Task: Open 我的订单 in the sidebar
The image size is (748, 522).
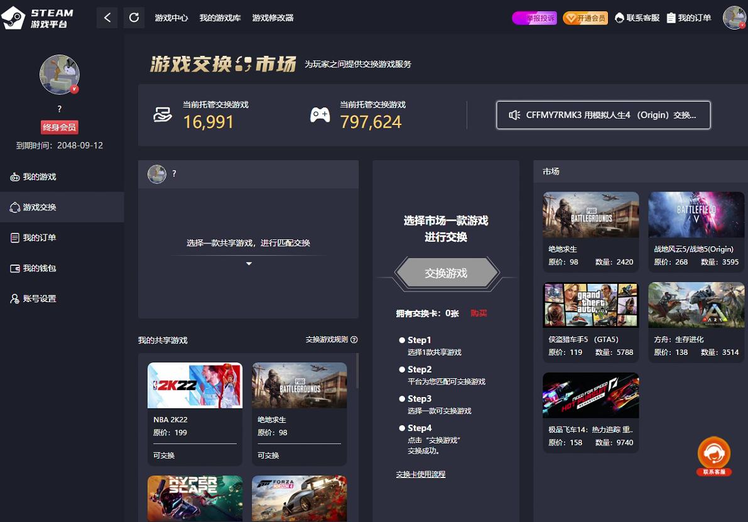Action: pyautogui.click(x=62, y=237)
